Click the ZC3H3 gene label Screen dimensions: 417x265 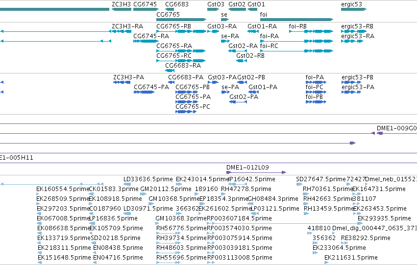(121, 4)
